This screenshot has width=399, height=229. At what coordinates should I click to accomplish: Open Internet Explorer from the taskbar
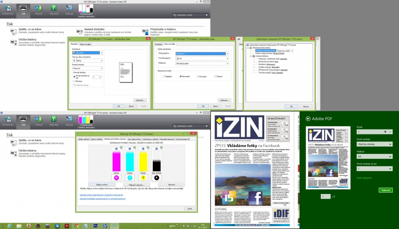[9, 226]
